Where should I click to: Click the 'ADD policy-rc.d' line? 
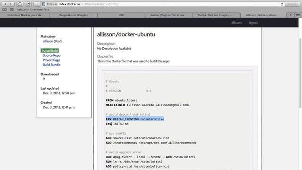pyautogui.click(x=137, y=166)
